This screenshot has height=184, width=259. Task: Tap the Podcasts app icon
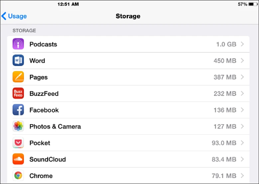[18, 44]
